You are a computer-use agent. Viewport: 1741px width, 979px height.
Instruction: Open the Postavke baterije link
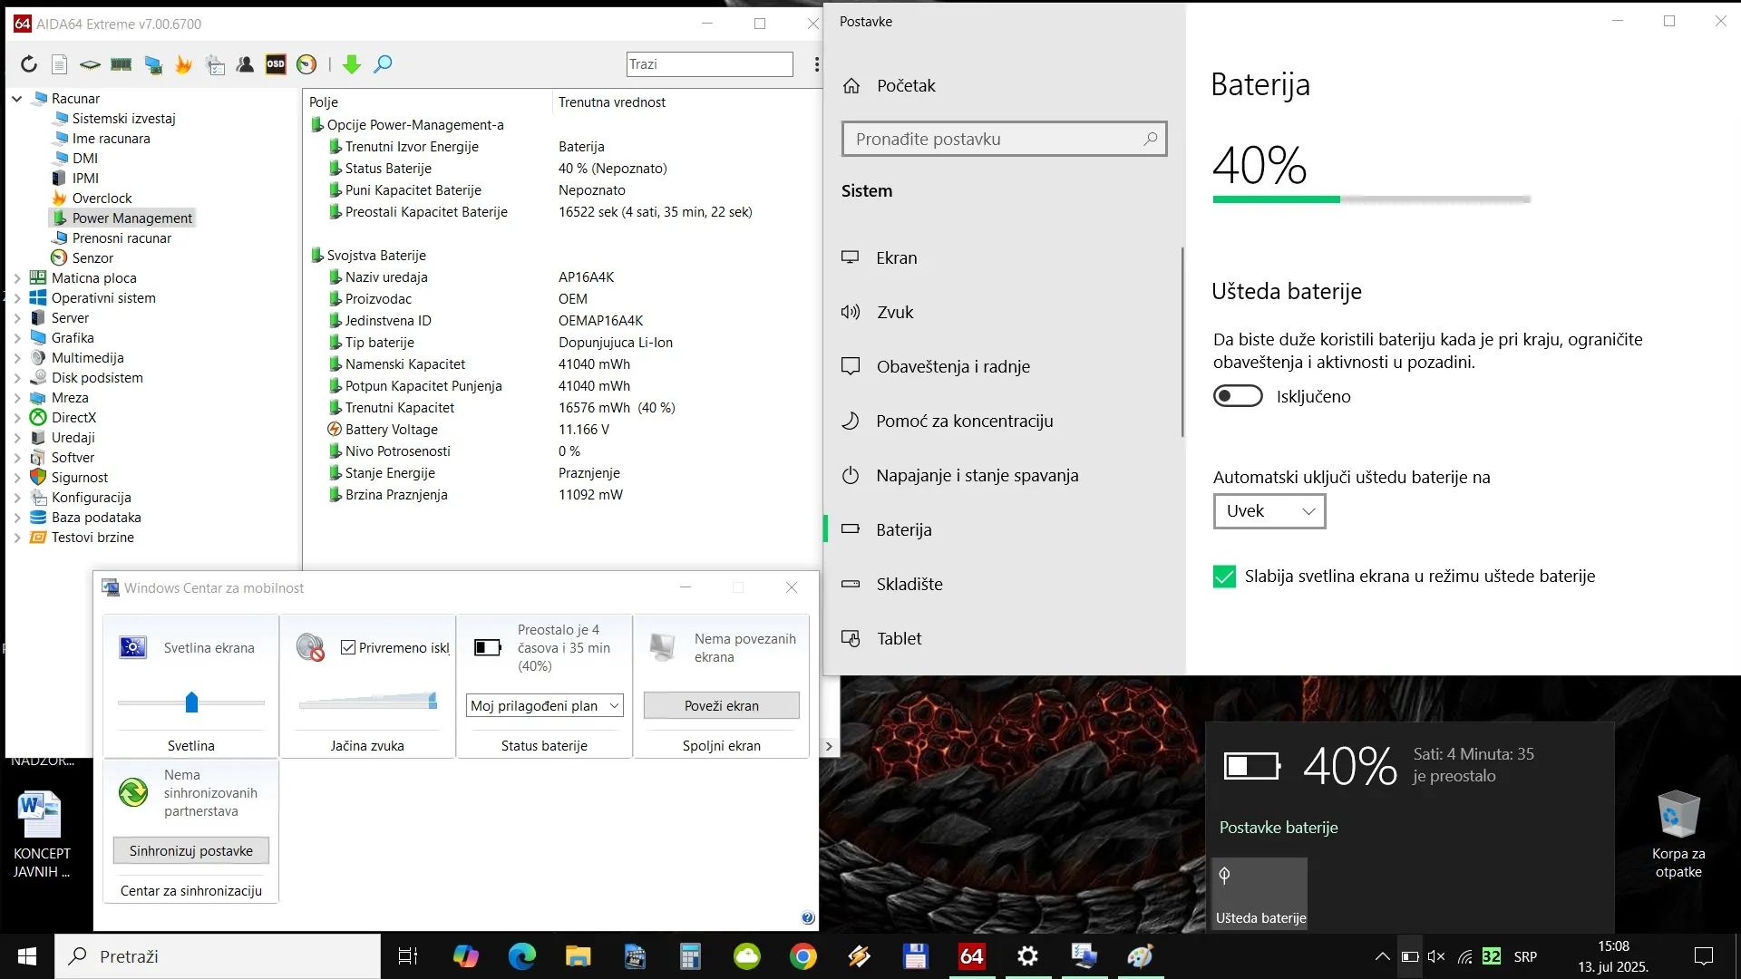pos(1278,827)
